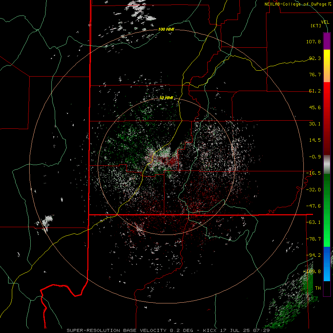333x333 pixels.
Task: Click the -78.7 velocity label
Action: [313, 239]
